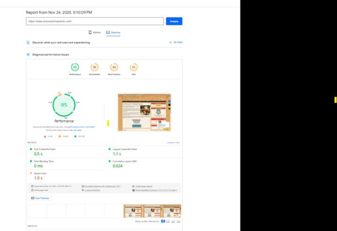
Task: Open the large page screenshot thumbnail
Action: click(x=145, y=112)
